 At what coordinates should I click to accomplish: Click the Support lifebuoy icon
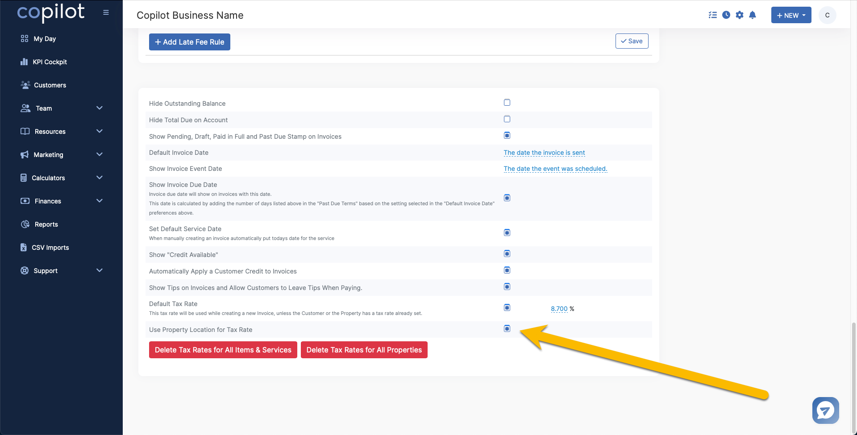pos(25,271)
